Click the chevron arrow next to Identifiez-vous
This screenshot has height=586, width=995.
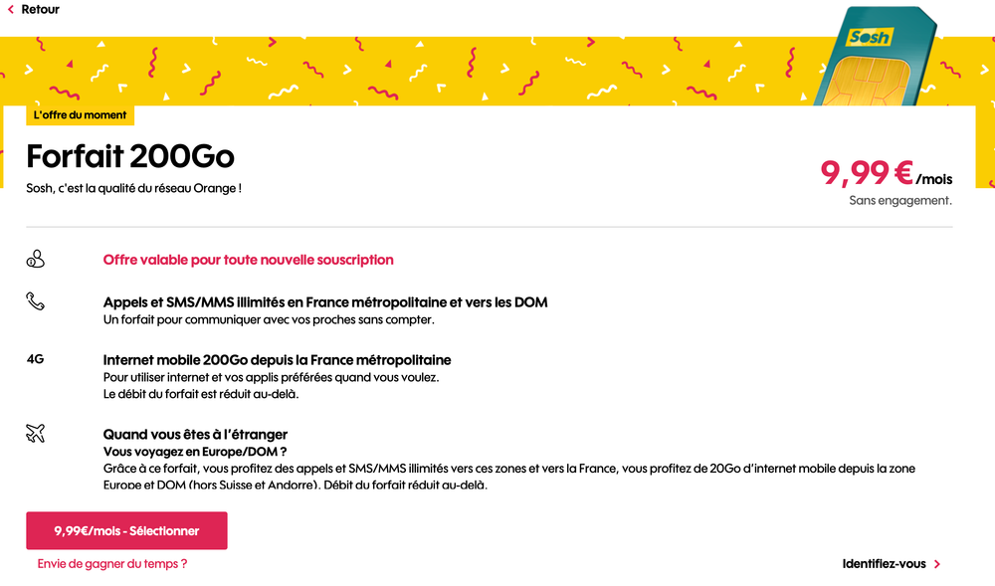pos(937,564)
